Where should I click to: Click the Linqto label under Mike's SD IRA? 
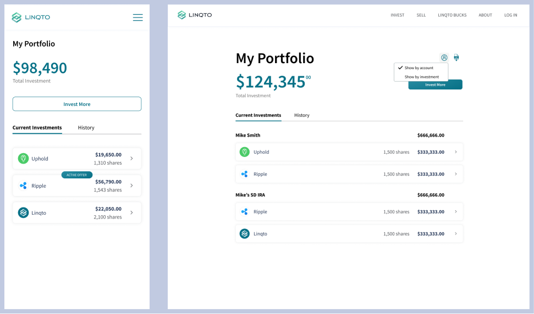260,234
